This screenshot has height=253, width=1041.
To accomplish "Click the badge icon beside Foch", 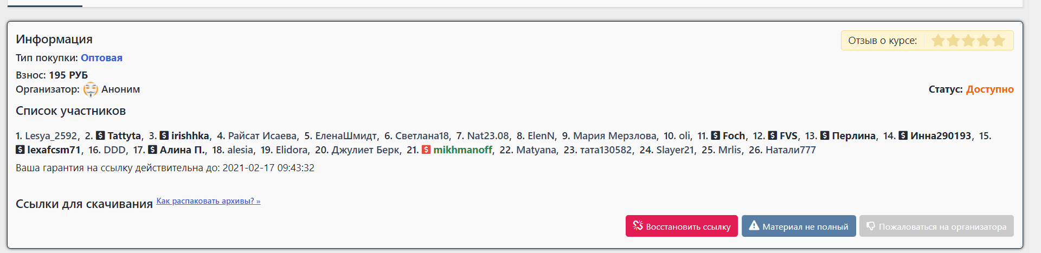I will point(715,135).
